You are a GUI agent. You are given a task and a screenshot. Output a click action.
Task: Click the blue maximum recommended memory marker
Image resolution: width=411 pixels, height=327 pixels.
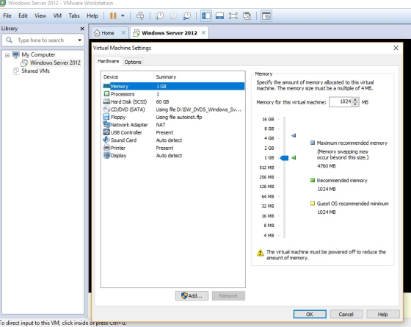tap(294, 135)
